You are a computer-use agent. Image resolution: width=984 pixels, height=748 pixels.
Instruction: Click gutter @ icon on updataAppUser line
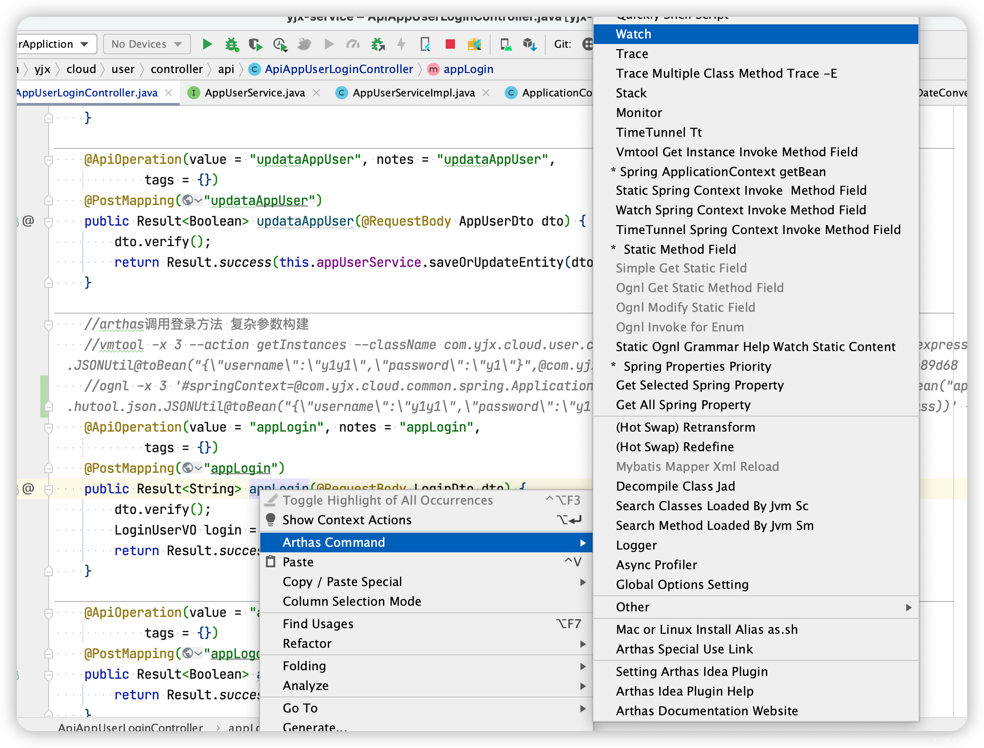pos(28,220)
